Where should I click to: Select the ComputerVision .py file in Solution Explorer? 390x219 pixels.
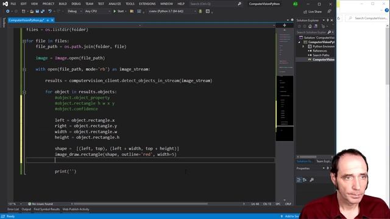pyautogui.click(x=321, y=60)
